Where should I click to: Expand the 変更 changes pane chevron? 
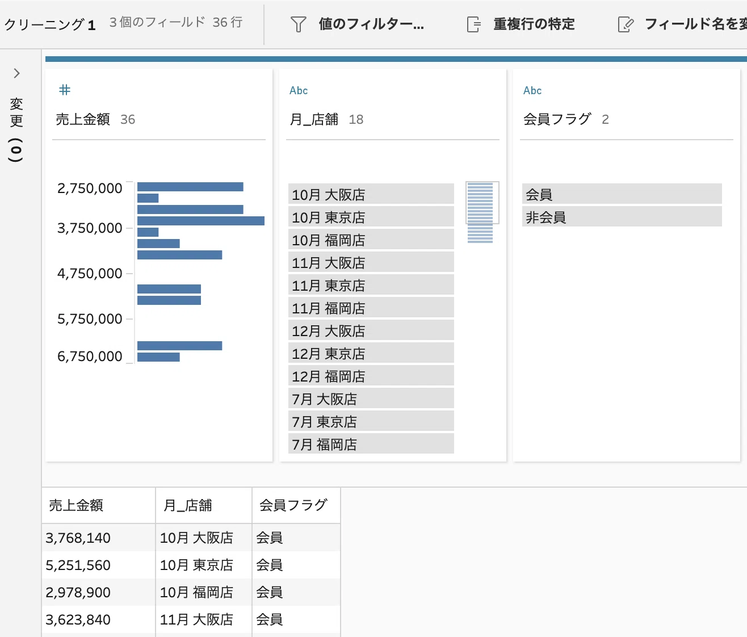tap(16, 73)
